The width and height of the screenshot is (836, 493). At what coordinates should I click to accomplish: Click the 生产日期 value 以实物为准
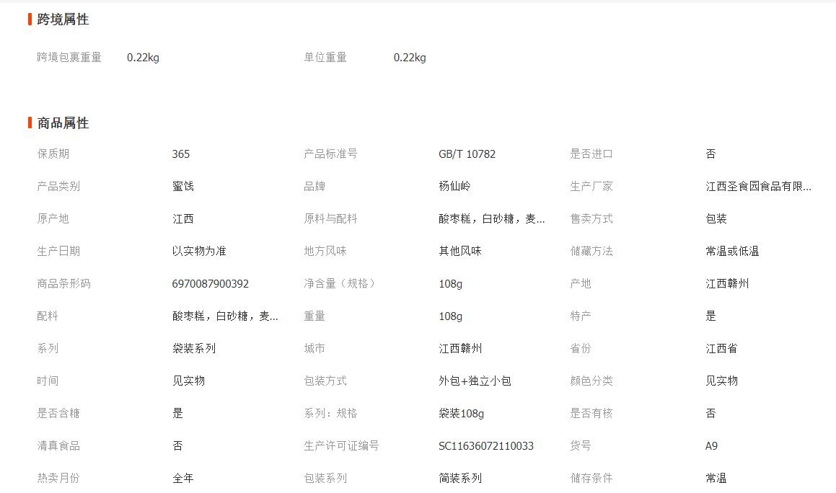(199, 252)
